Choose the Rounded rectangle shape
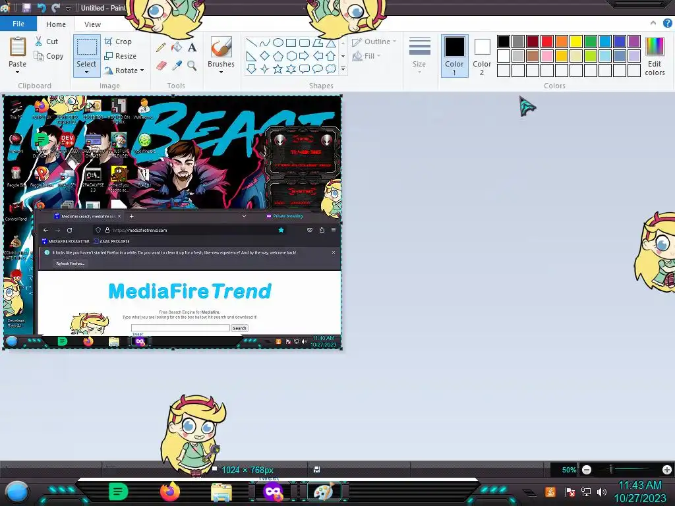Viewport: 675px width, 506px height. [x=305, y=43]
